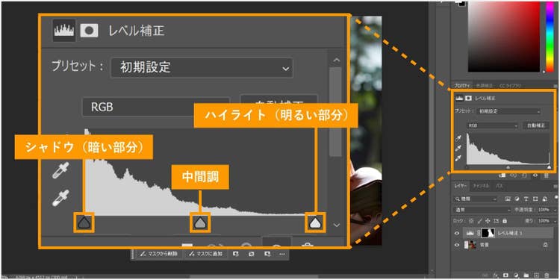
Task: Pick the white point eyedropper in Properties
Action: [458, 158]
